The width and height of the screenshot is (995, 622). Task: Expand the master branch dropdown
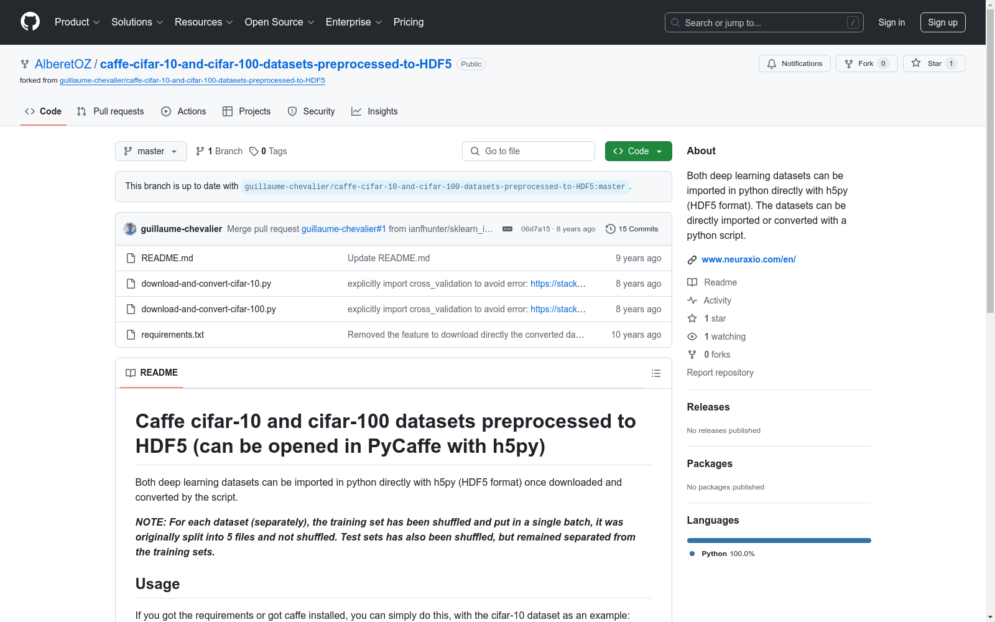tap(151, 151)
